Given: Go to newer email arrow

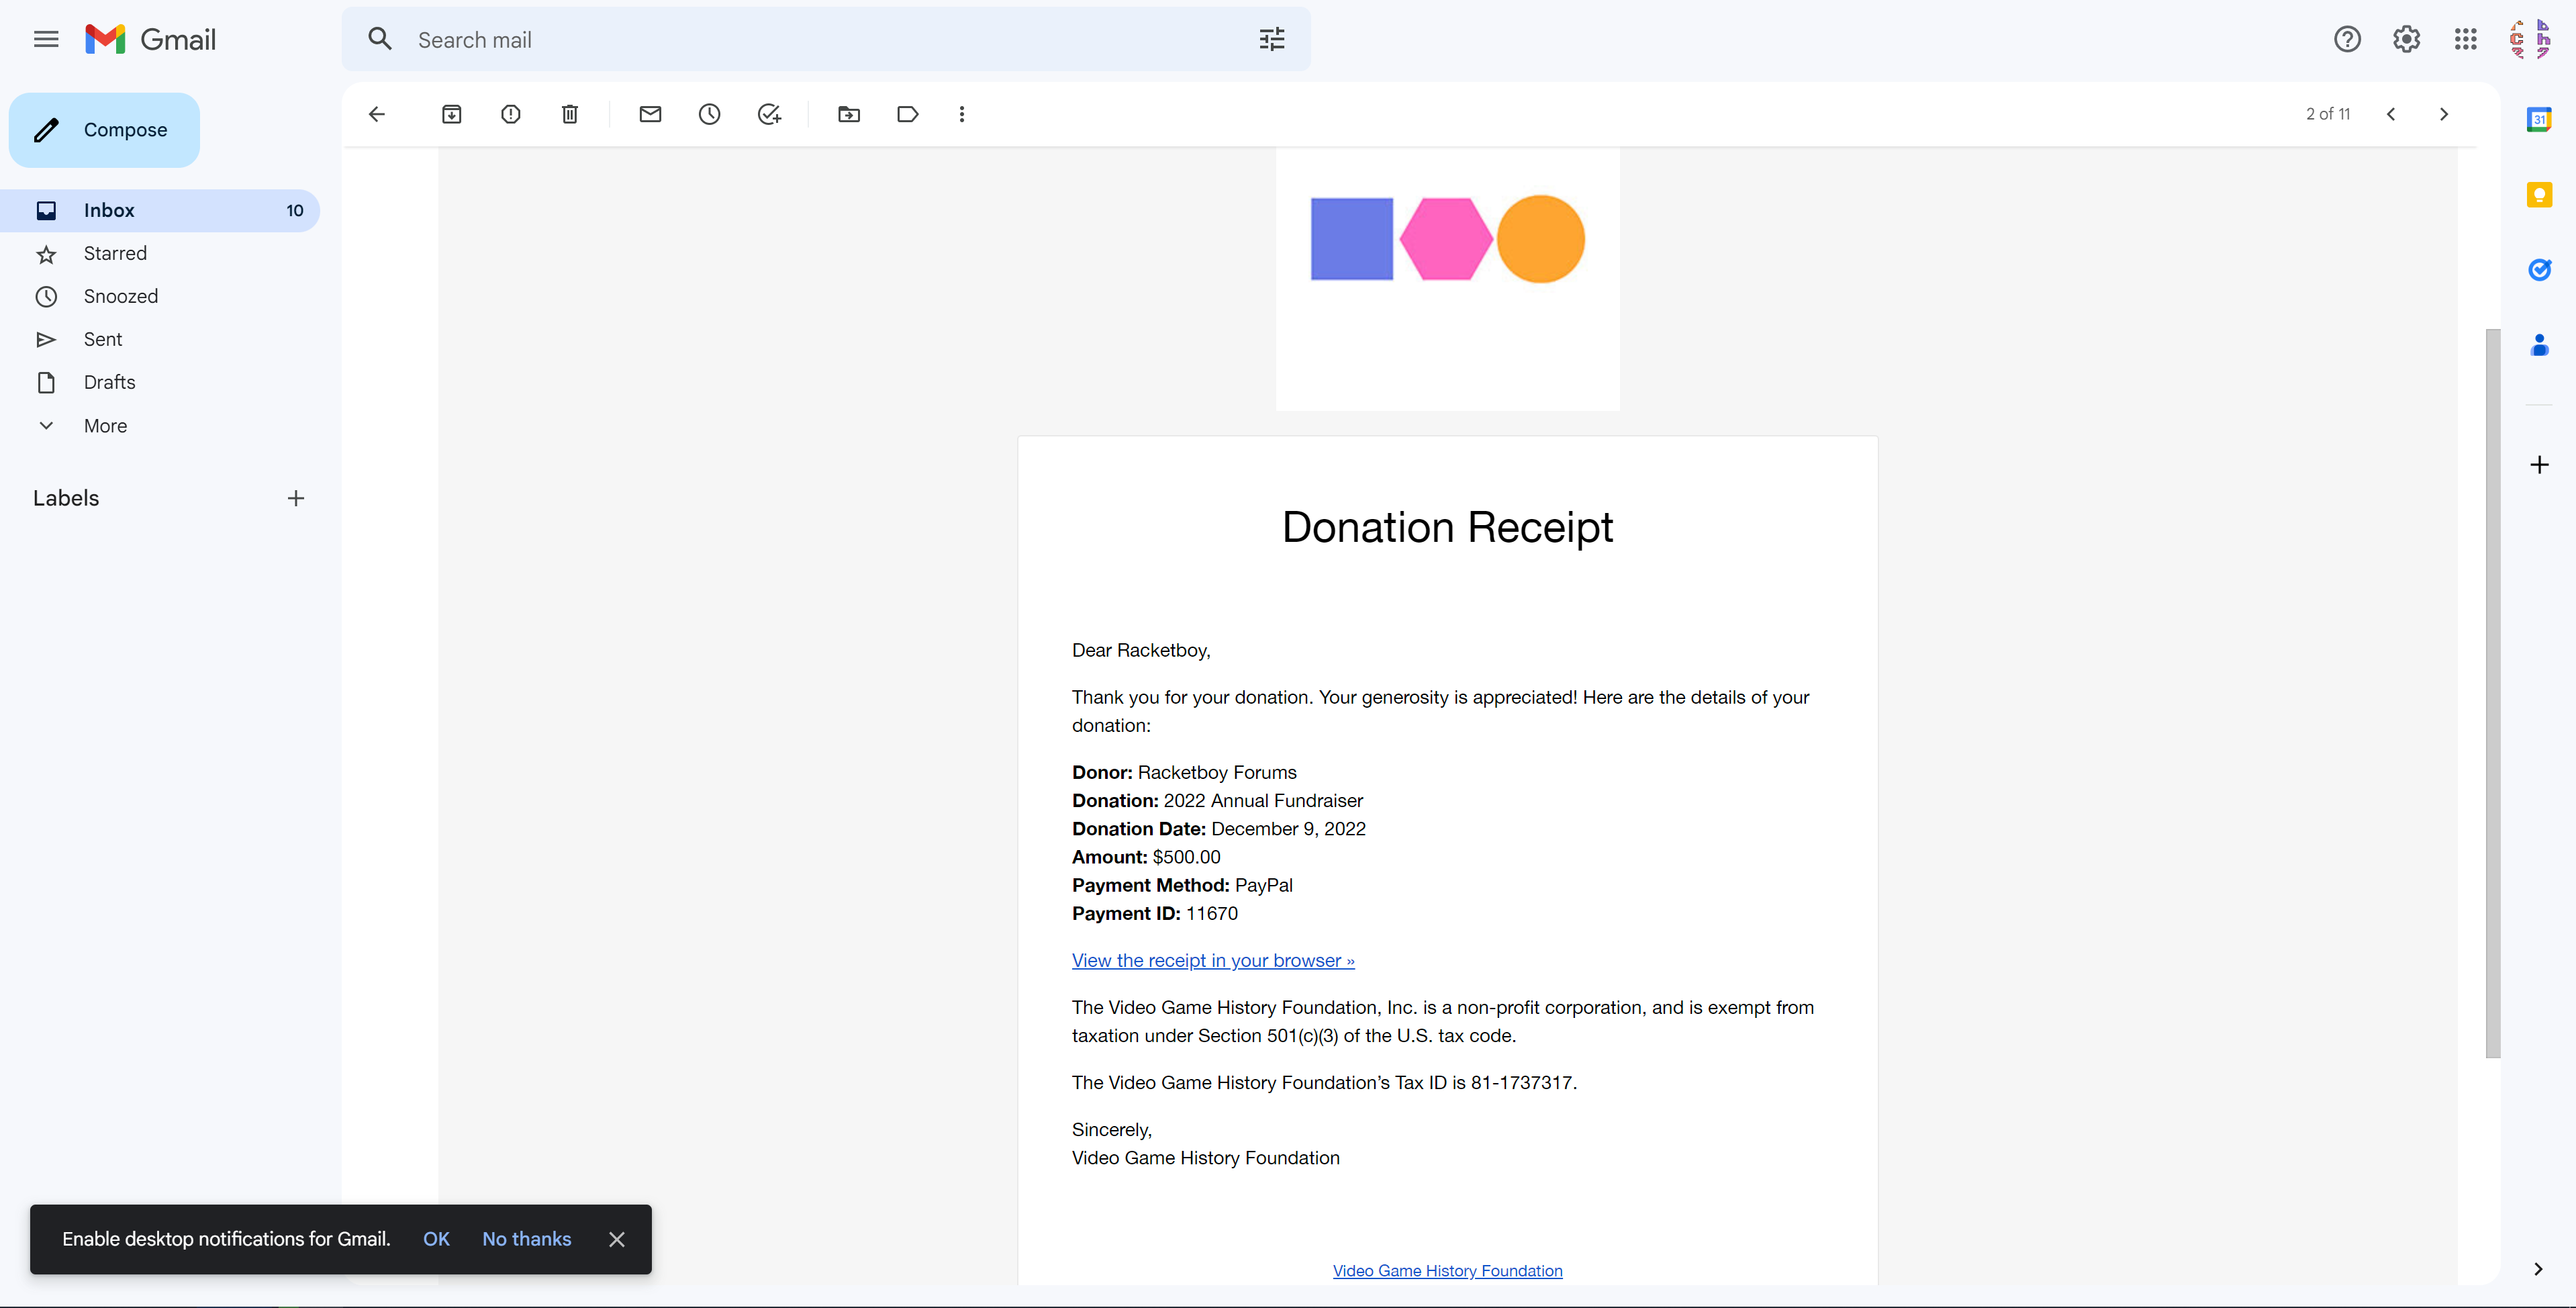Looking at the screenshot, I should point(2391,114).
